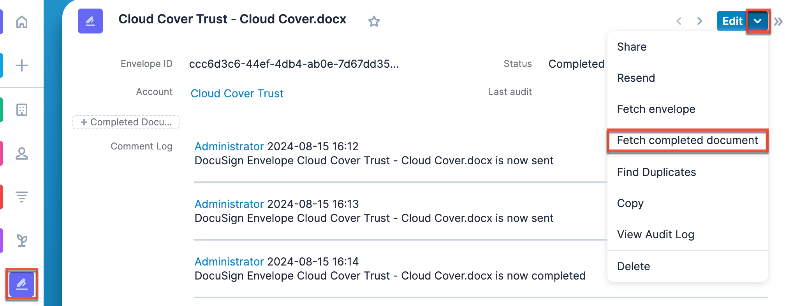Open the filter funnel icon in sidebar
This screenshot has height=306, width=785.
pyautogui.click(x=22, y=197)
